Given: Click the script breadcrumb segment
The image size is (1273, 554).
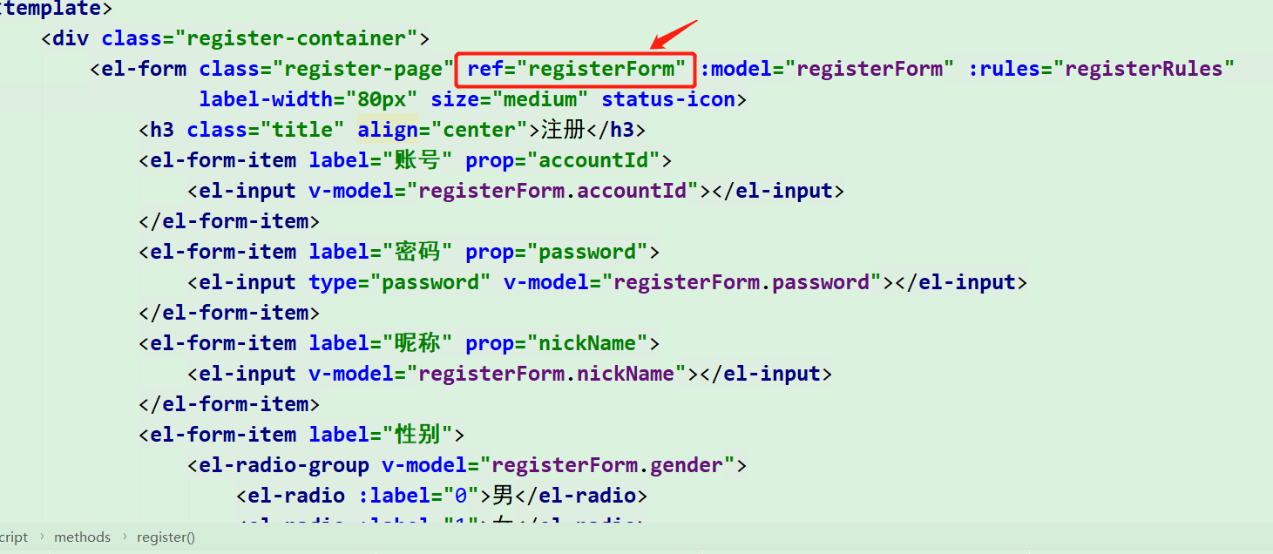Looking at the screenshot, I should pos(13,537).
